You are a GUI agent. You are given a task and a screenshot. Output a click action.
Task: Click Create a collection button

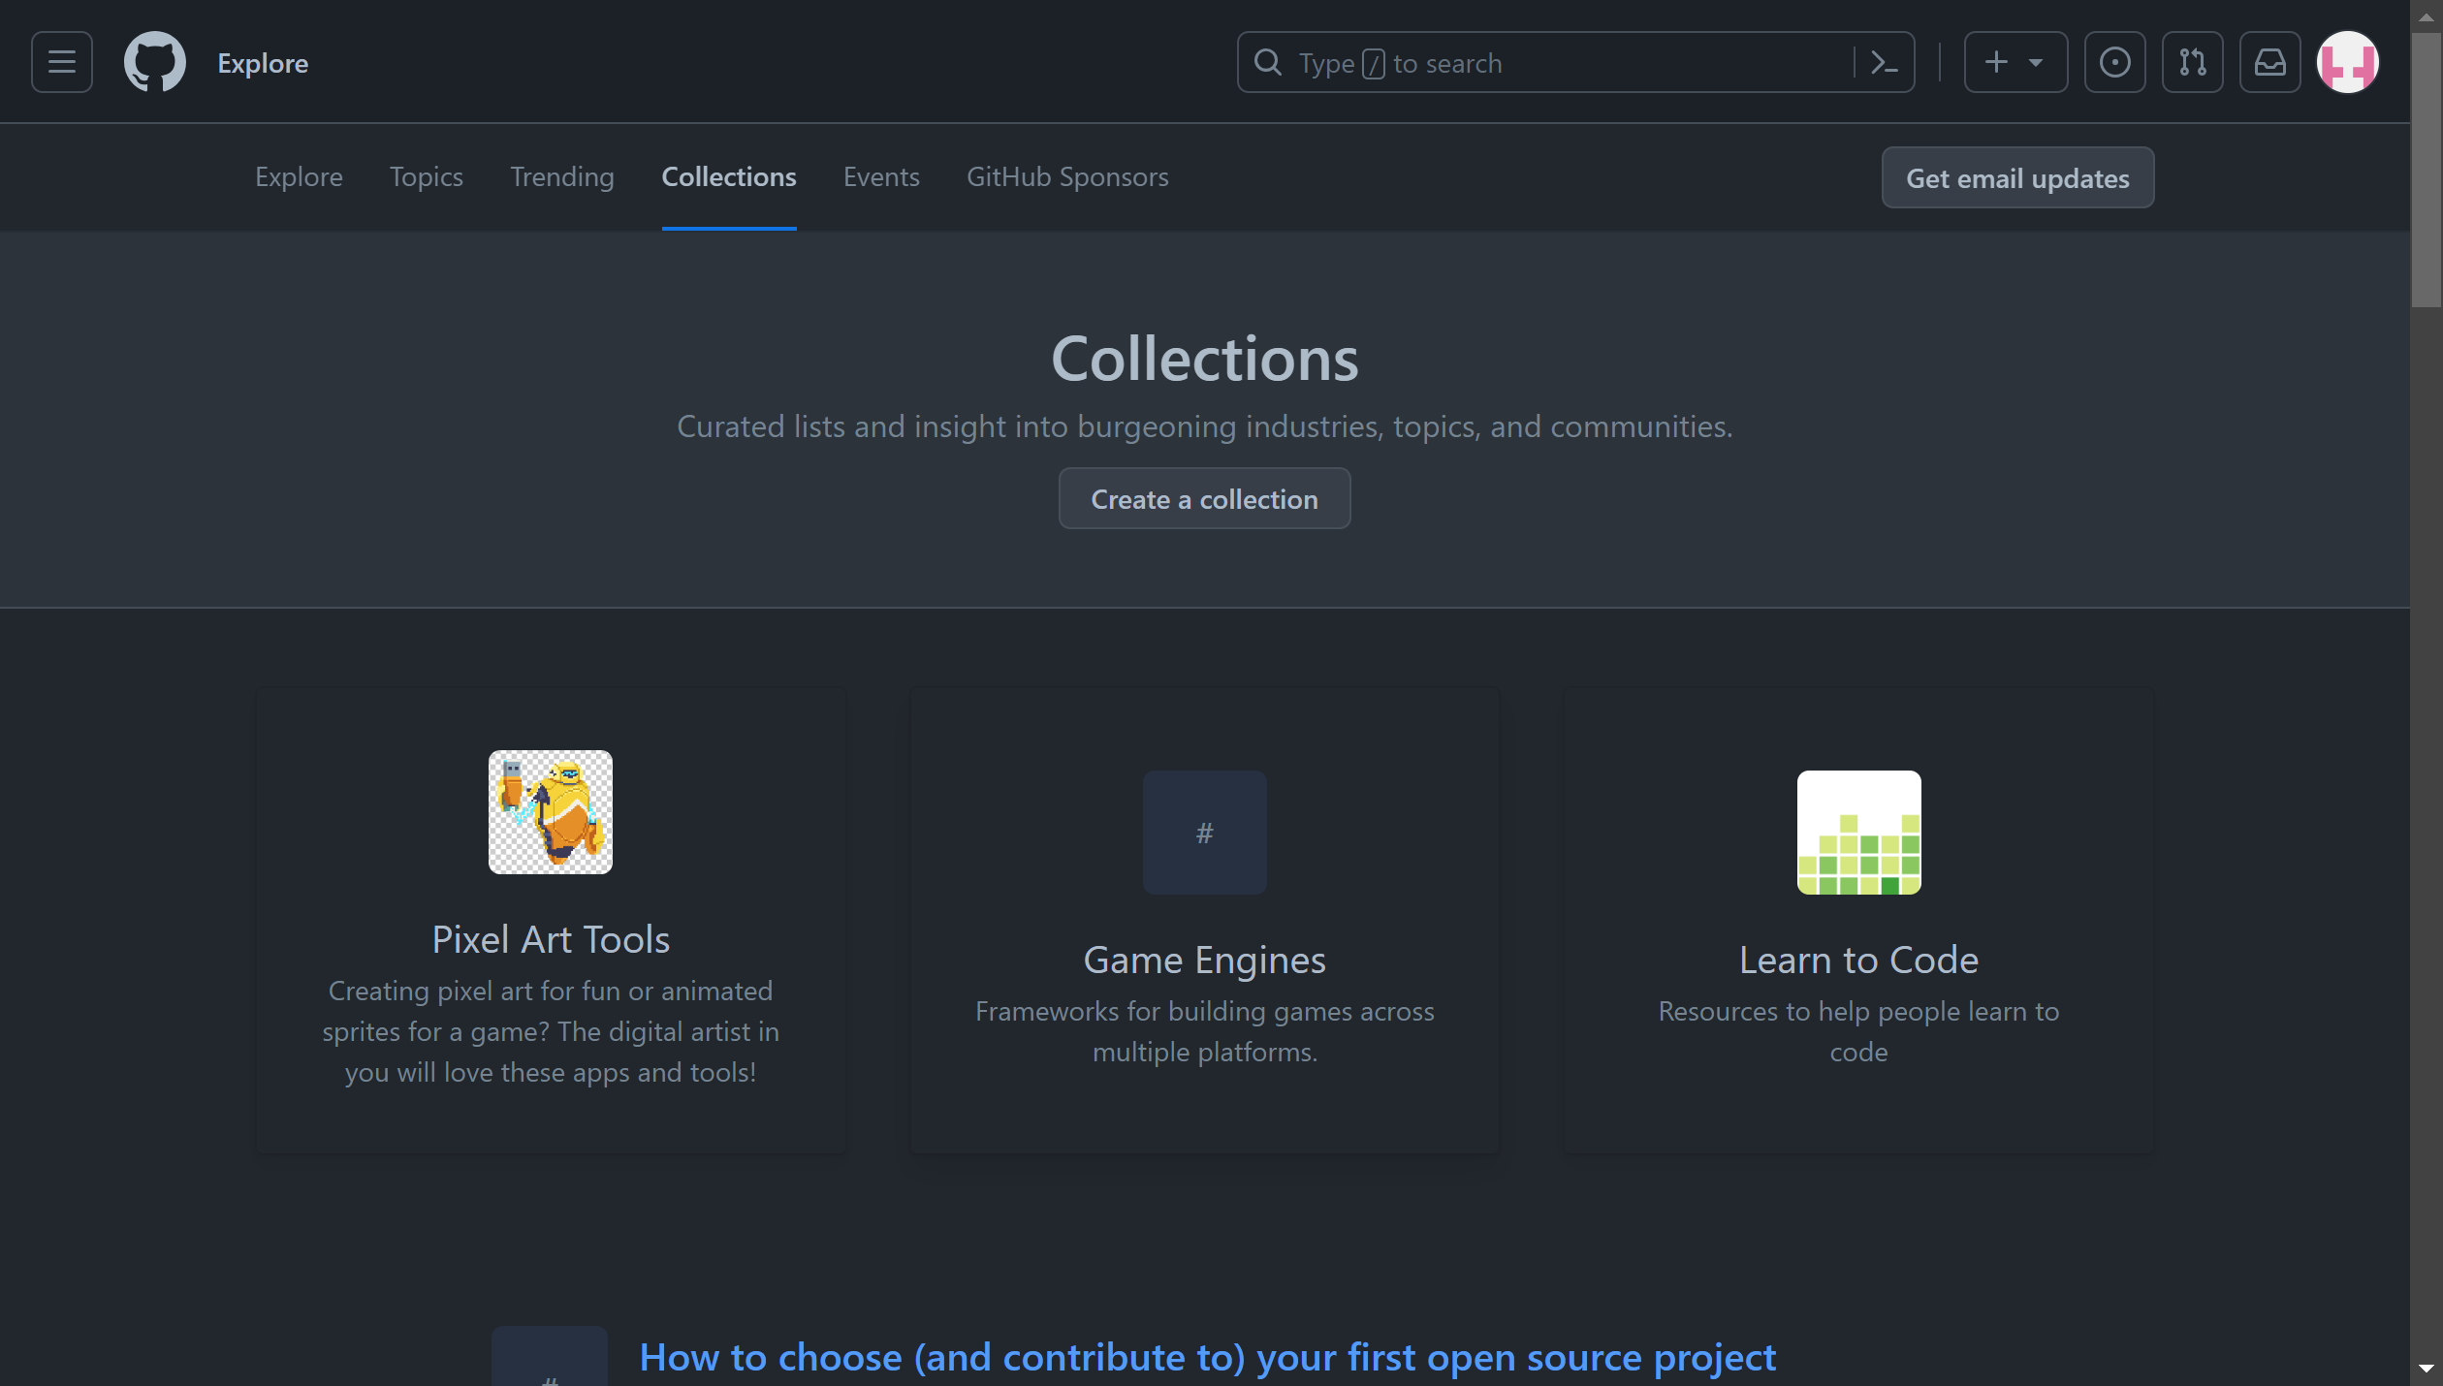[1204, 499]
